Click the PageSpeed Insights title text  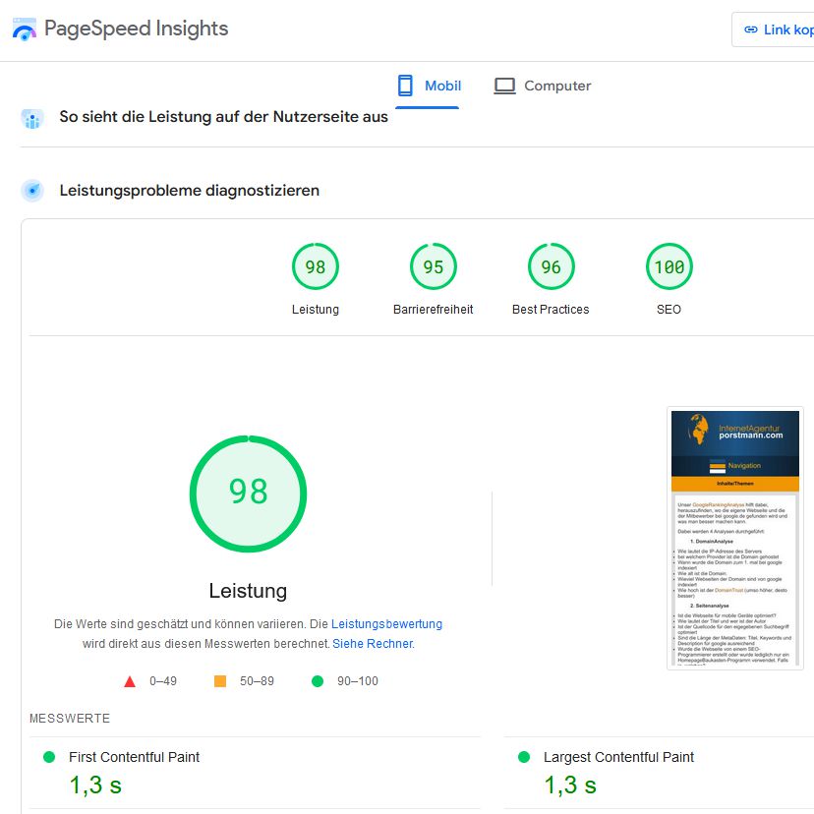(136, 29)
